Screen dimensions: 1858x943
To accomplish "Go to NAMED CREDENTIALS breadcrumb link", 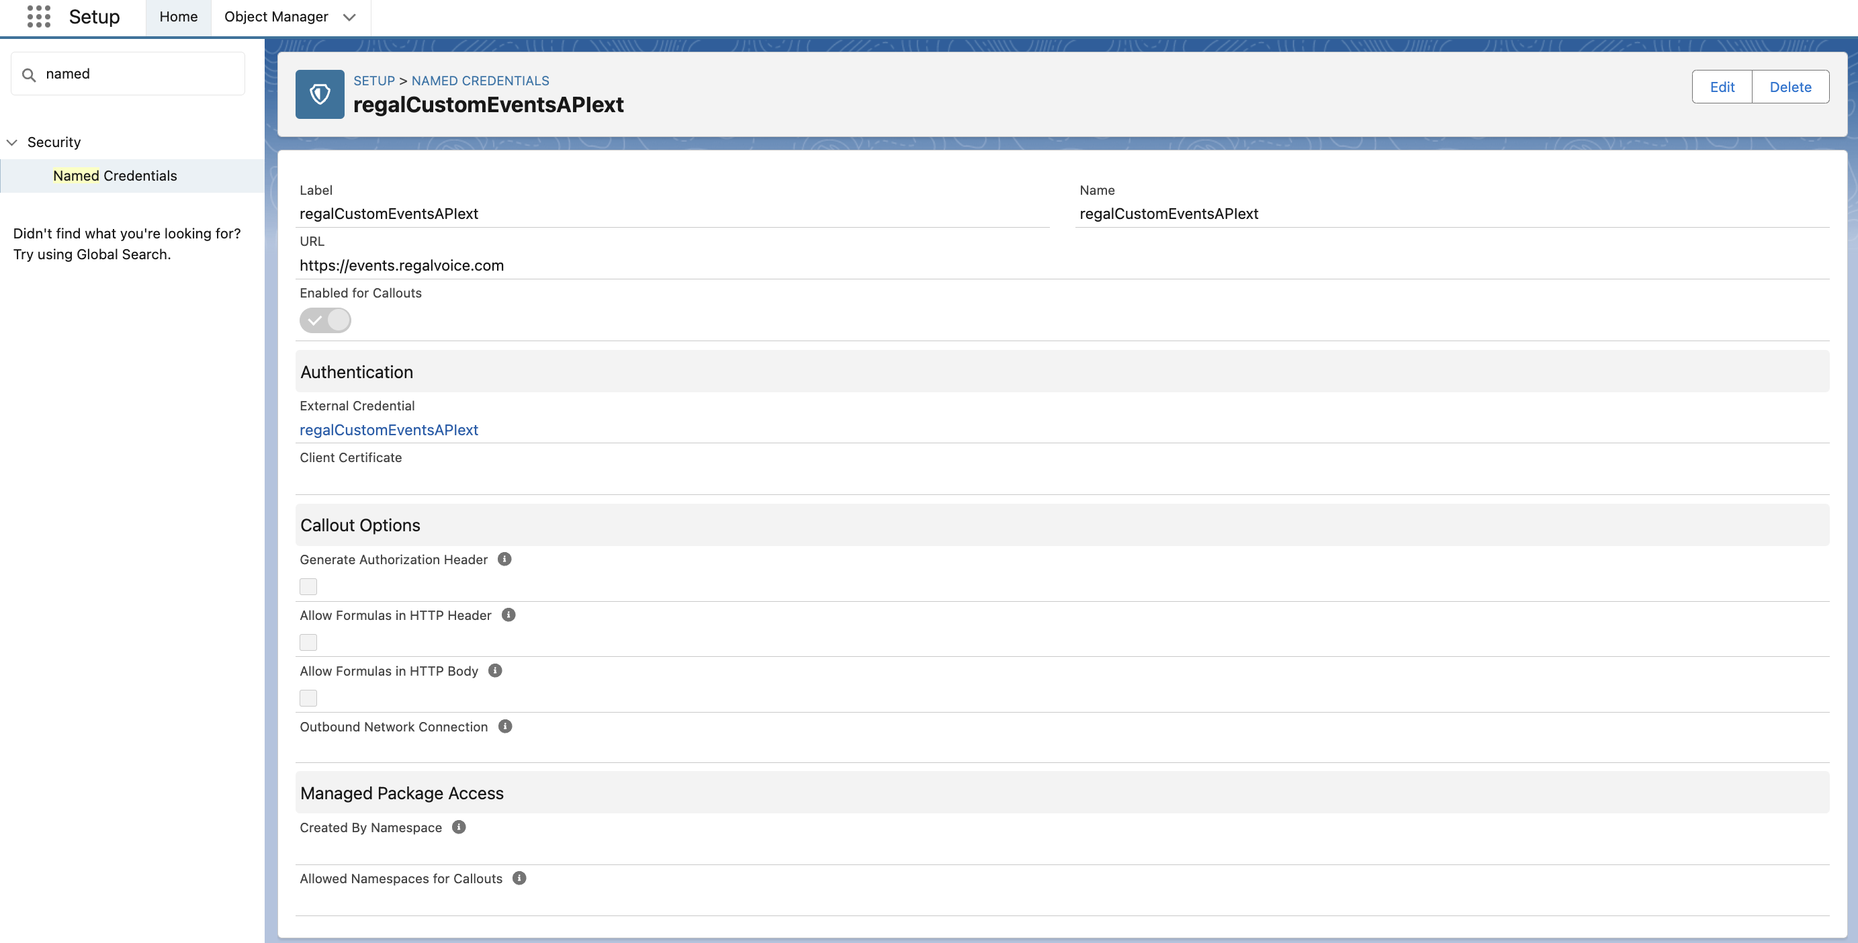I will tap(480, 81).
